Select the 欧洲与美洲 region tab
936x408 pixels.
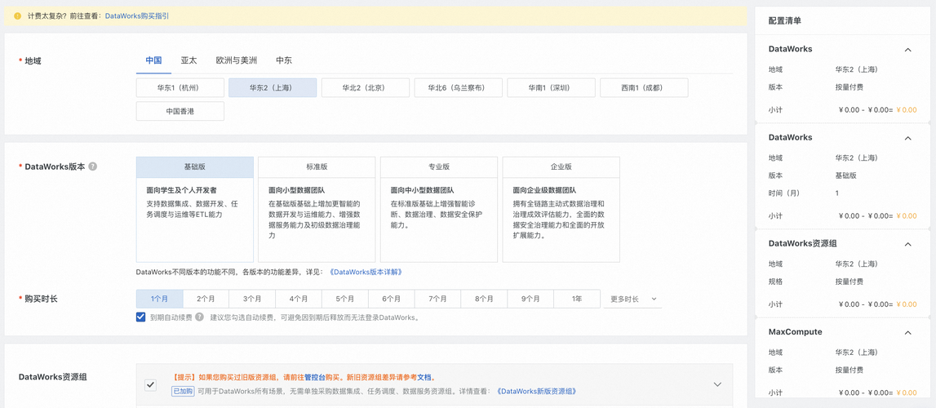coord(237,60)
